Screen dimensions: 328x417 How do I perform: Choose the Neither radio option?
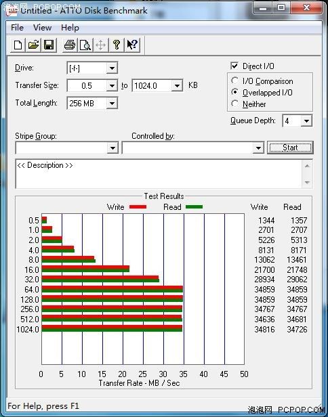pyautogui.click(x=234, y=104)
